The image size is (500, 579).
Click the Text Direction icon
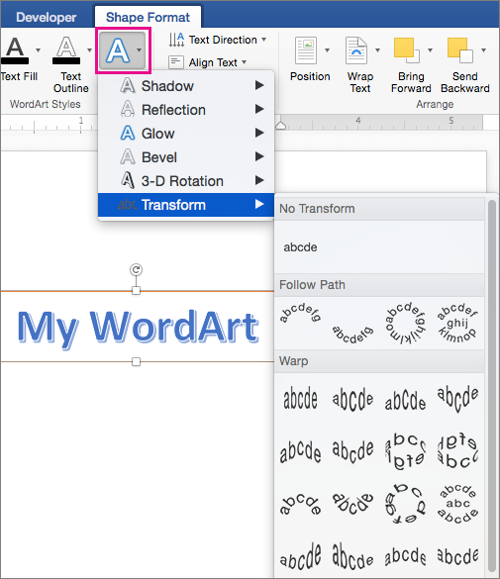[176, 40]
